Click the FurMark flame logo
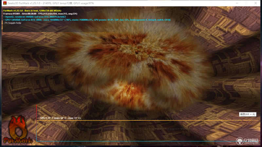The width and height of the screenshot is (262, 147). pyautogui.click(x=18, y=129)
